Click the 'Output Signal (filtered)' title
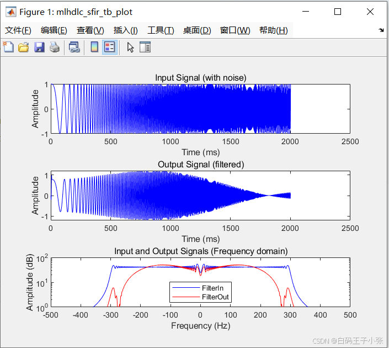The image size is (389, 348). pos(201,165)
